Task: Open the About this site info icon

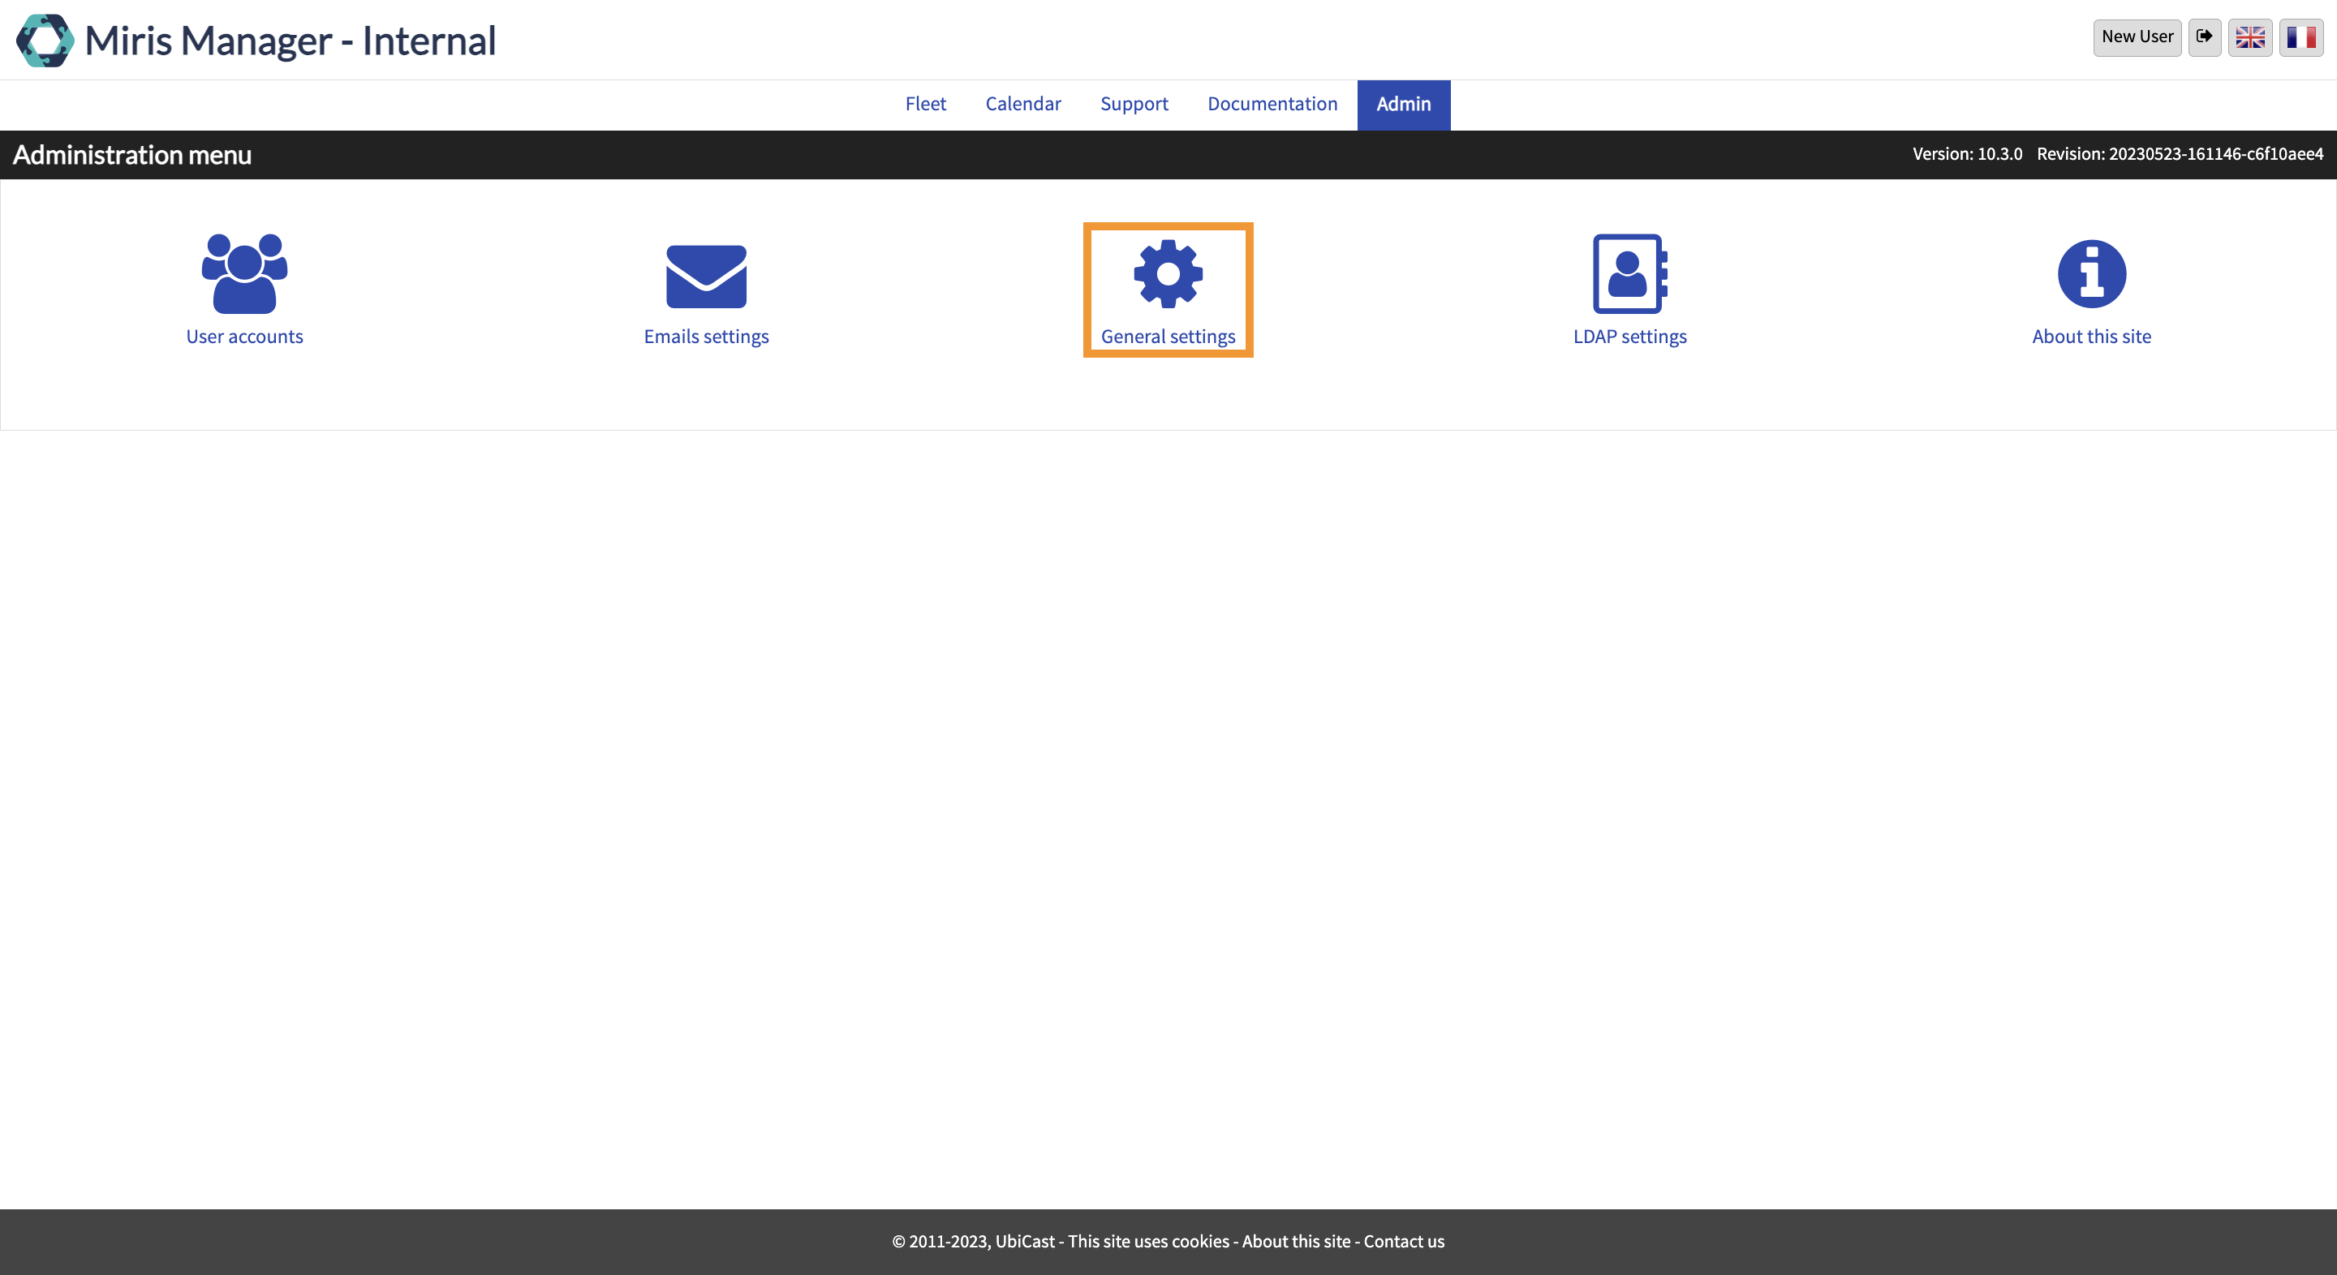Action: (2091, 274)
